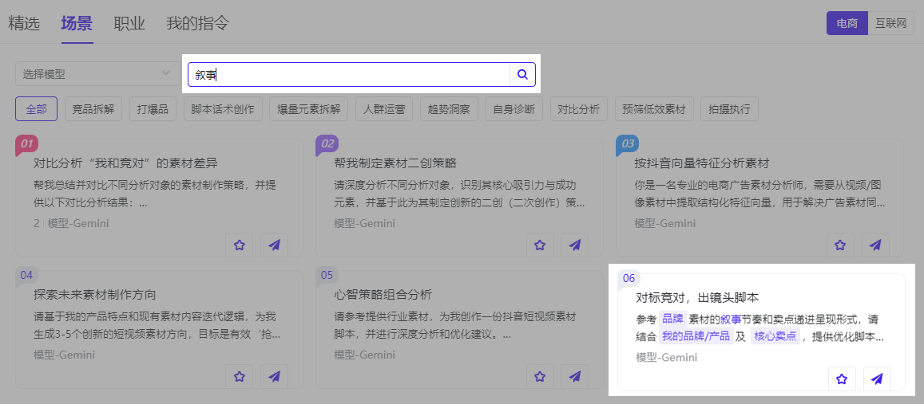Star the 帮我制定素材二创策略 card

540,245
